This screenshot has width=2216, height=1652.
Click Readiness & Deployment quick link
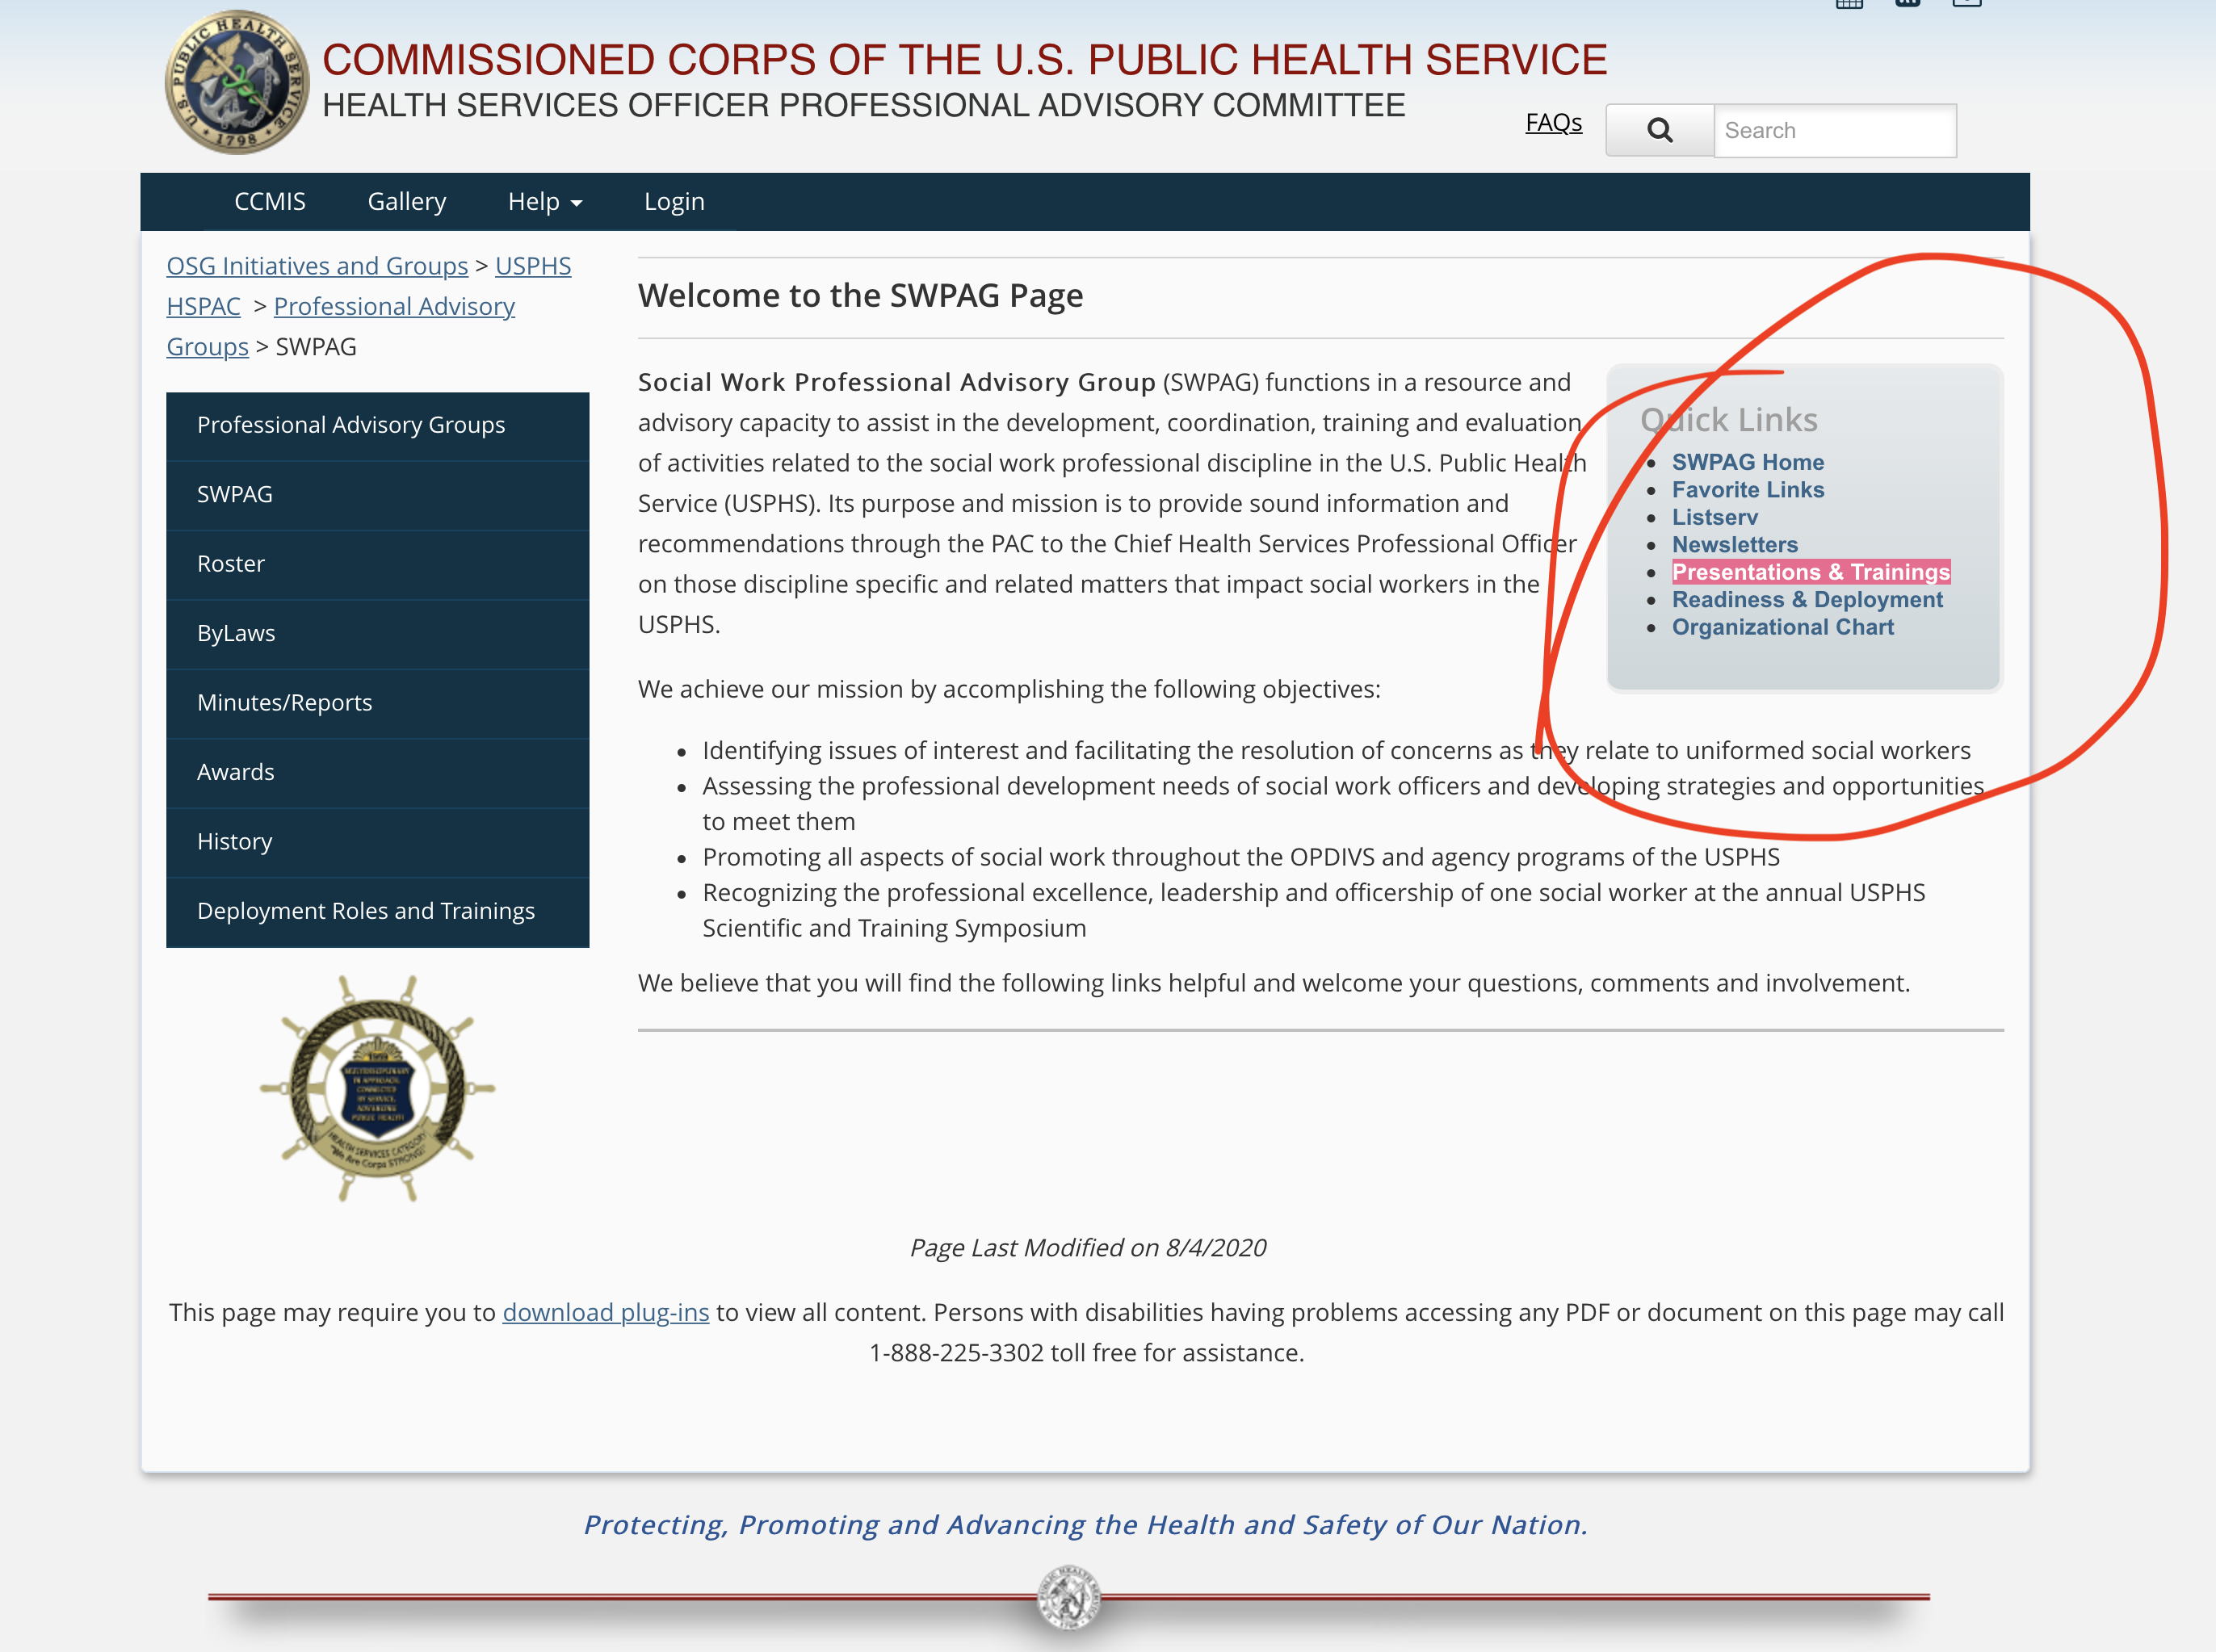pos(1807,600)
